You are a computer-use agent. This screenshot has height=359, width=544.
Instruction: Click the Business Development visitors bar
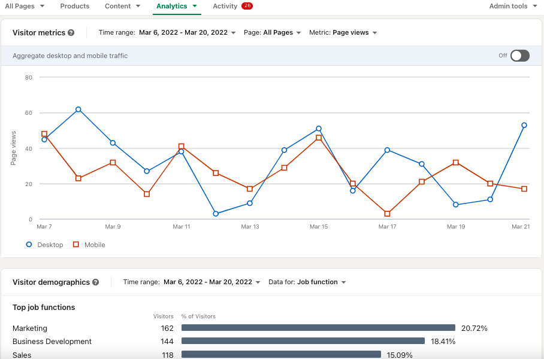tap(303, 341)
